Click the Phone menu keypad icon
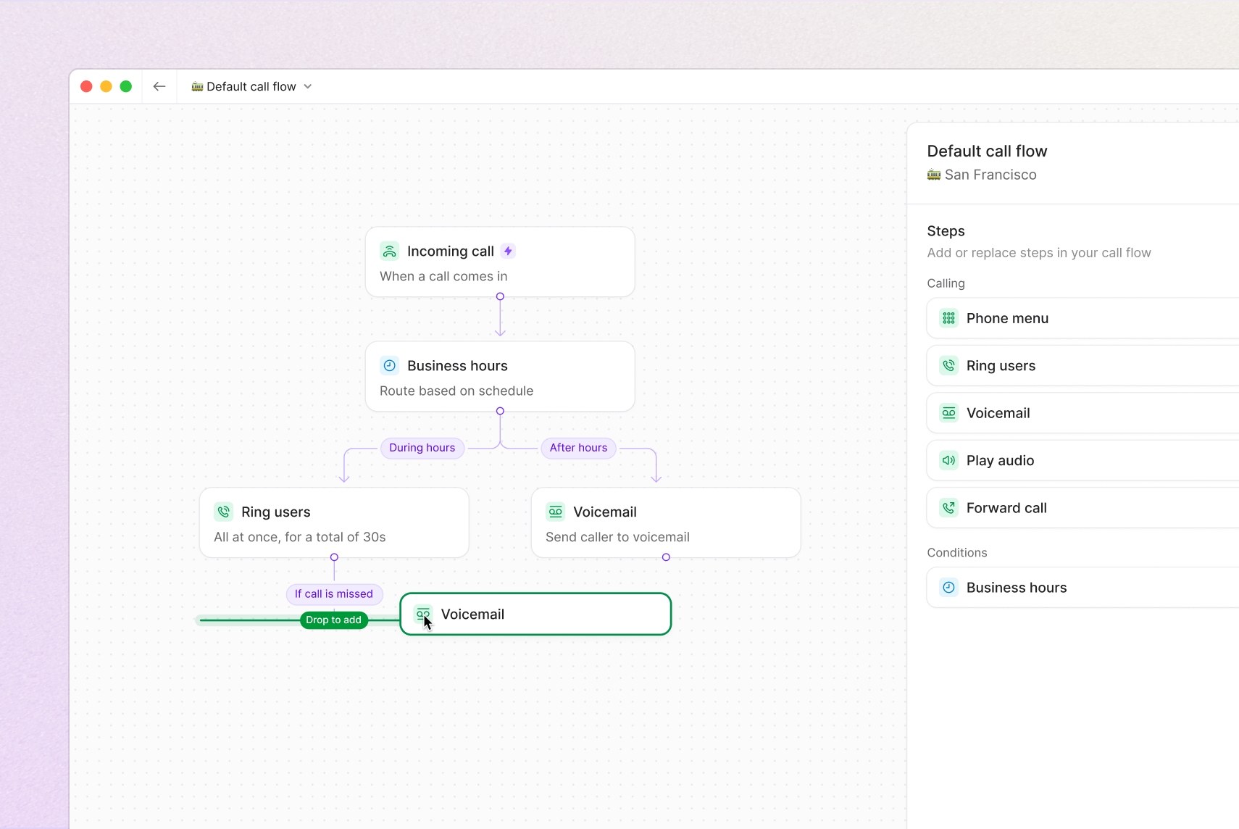This screenshot has height=829, width=1239. [949, 318]
